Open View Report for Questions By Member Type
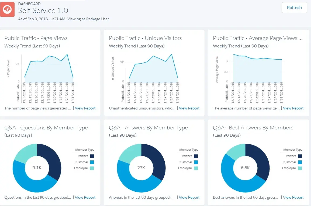 85,197
